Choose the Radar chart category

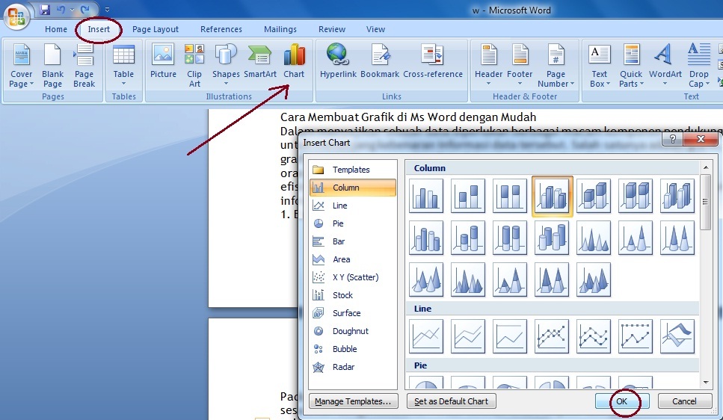(353, 367)
